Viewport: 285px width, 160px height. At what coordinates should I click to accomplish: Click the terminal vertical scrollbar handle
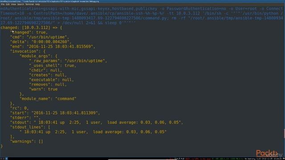pyautogui.click(x=284, y=133)
